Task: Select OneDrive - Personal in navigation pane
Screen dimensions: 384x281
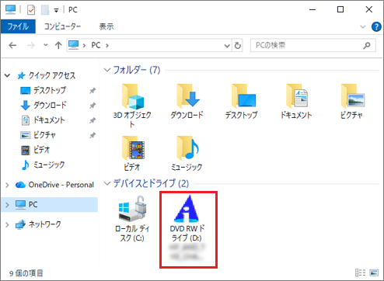Action: [x=61, y=185]
